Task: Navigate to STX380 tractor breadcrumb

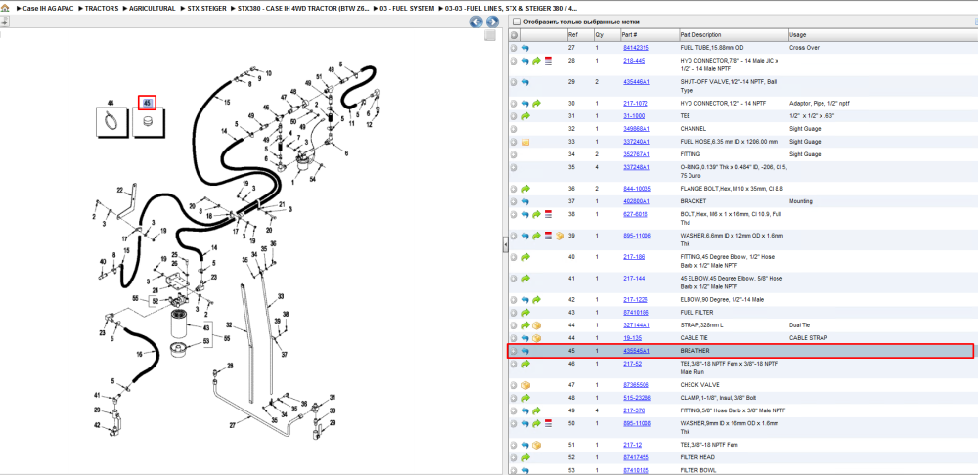Action: [304, 8]
